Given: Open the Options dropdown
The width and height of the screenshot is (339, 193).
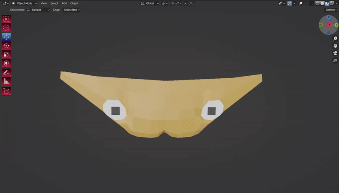Looking at the screenshot, I should [332, 10].
